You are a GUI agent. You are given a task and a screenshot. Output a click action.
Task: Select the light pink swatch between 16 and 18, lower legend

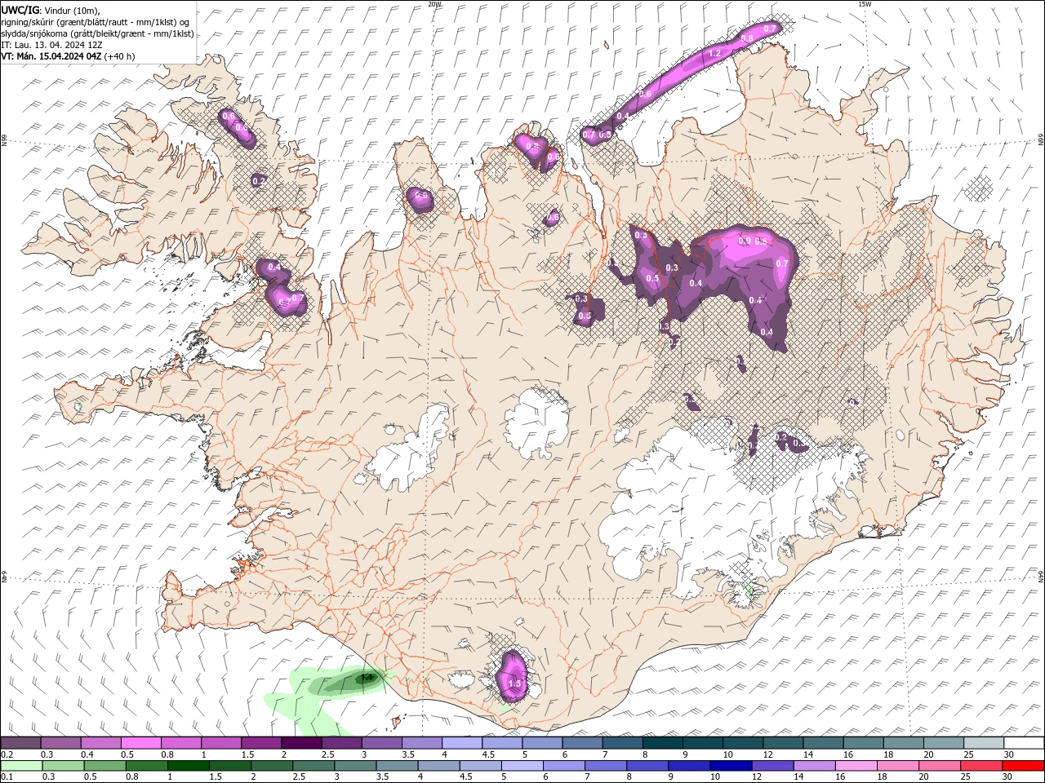[856, 766]
